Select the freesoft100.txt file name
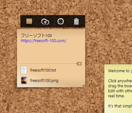 pos(43,70)
